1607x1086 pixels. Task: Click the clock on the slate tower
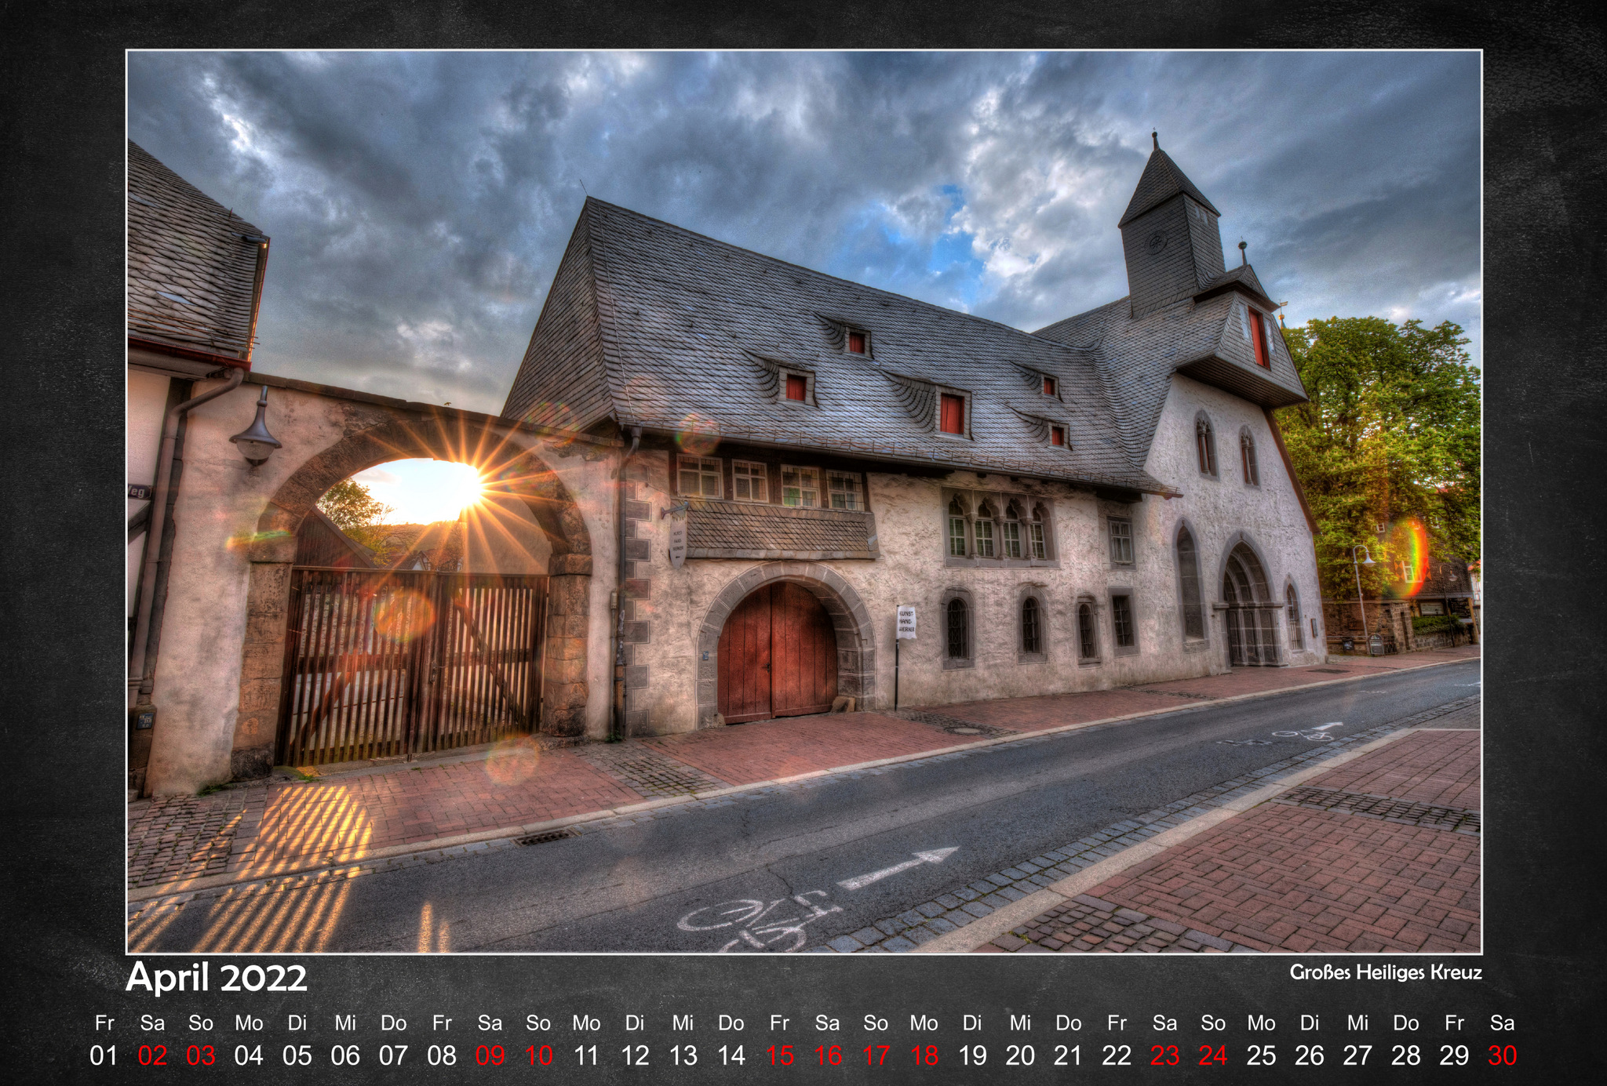[1156, 242]
